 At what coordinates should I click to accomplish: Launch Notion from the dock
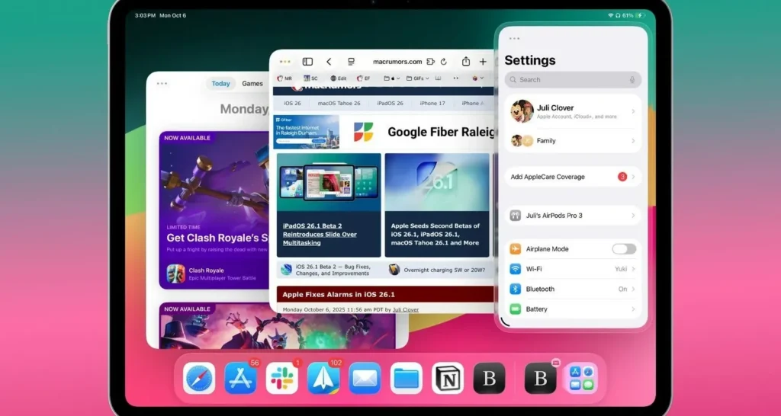pos(448,378)
